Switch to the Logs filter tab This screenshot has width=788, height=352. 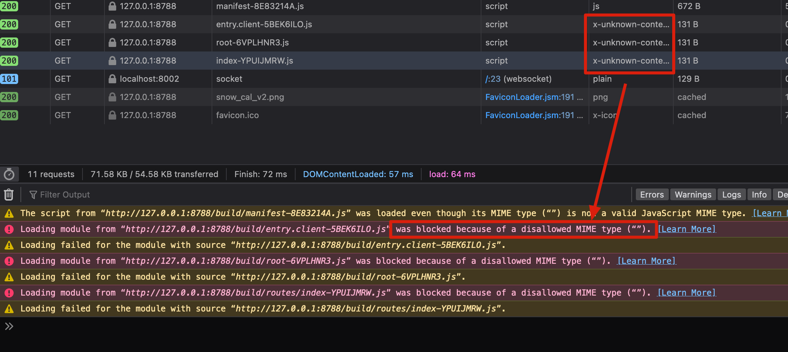click(x=732, y=194)
